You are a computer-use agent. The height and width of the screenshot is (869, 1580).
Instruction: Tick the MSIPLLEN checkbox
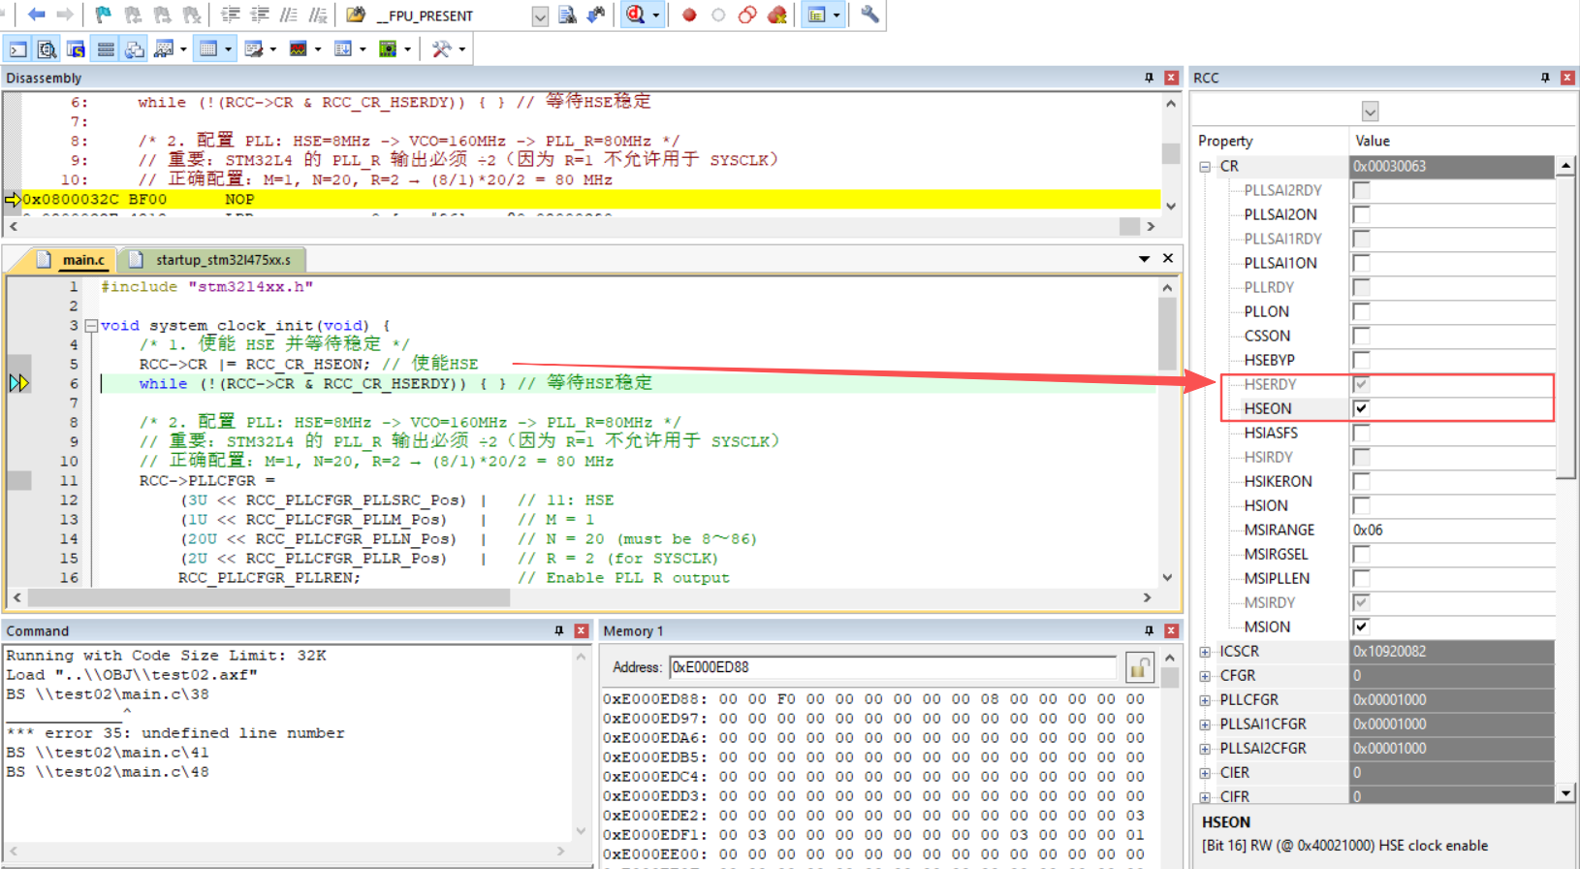pos(1361,578)
